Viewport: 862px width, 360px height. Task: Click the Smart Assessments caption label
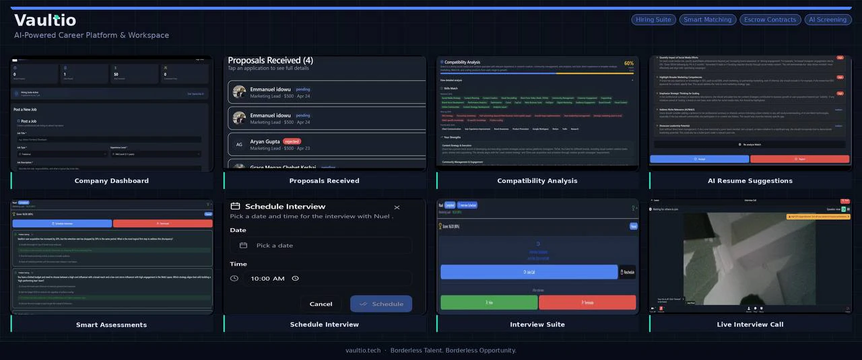[112, 325]
